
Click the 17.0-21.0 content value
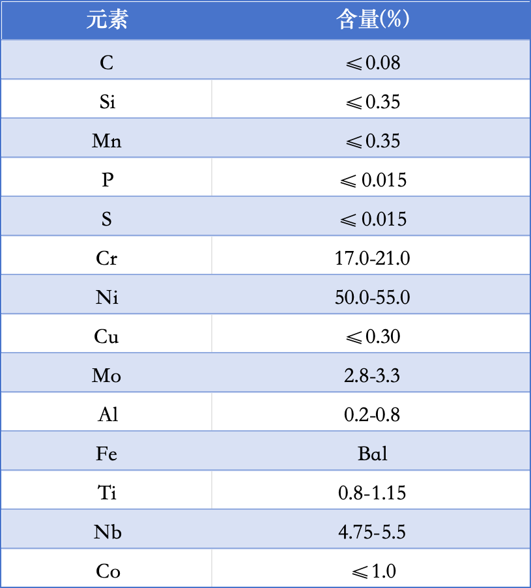372,258
